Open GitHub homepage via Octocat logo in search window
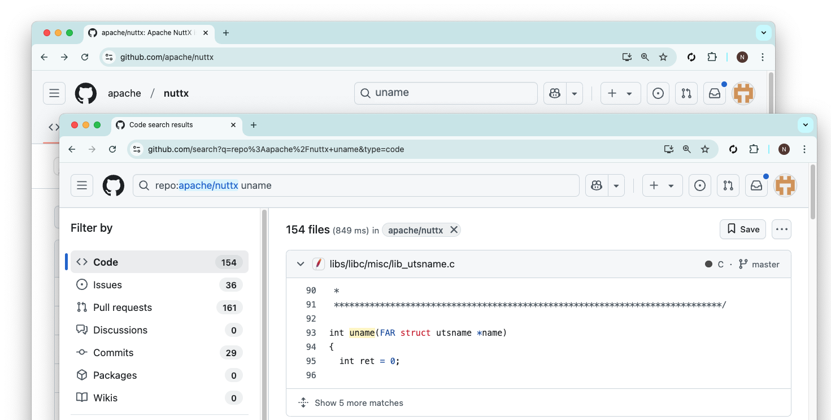The height and width of the screenshot is (420, 831). pyautogui.click(x=113, y=185)
